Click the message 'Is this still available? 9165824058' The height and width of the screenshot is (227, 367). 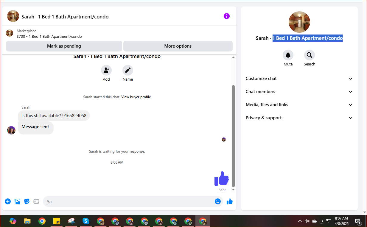[x=54, y=116]
